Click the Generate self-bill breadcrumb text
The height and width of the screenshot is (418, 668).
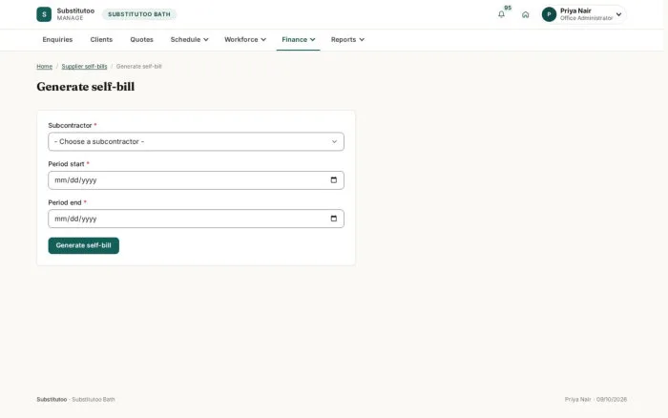(139, 67)
